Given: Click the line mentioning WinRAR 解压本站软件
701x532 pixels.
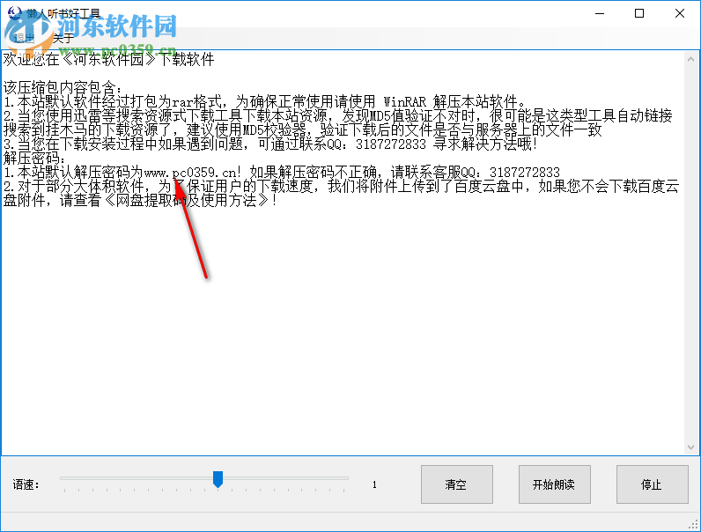Looking at the screenshot, I should tap(265, 101).
